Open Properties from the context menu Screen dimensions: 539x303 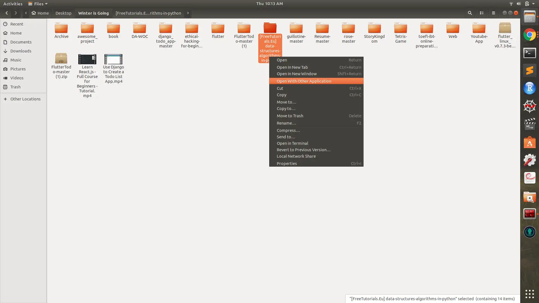tap(287, 164)
